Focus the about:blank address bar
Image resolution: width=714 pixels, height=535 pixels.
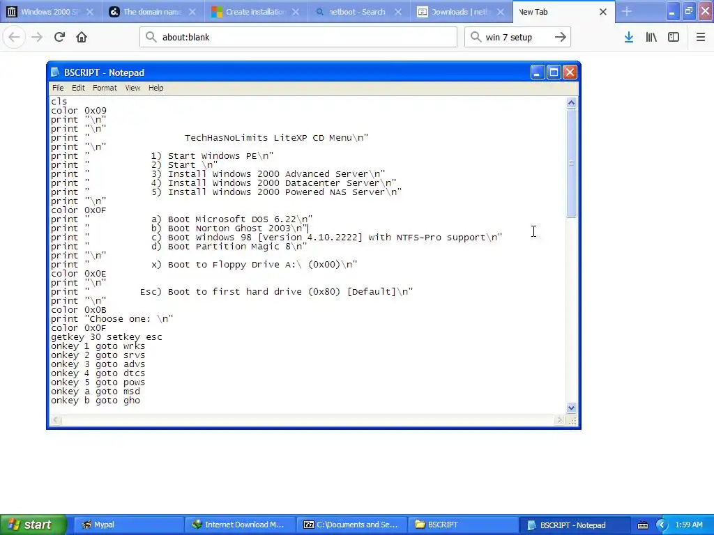pyautogui.click(x=298, y=37)
